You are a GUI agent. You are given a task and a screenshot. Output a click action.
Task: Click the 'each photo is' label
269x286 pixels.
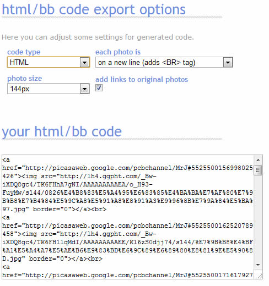(x=118, y=52)
